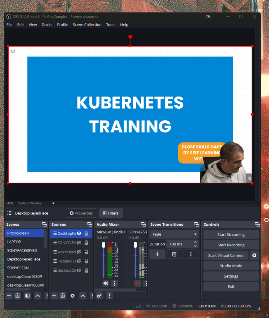Image resolution: width=269 pixels, height=318 pixels.
Task: Click the Duration 100 ms field
Action: point(179,244)
